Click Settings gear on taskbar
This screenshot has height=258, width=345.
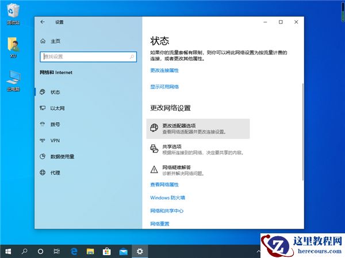pyautogui.click(x=140, y=252)
